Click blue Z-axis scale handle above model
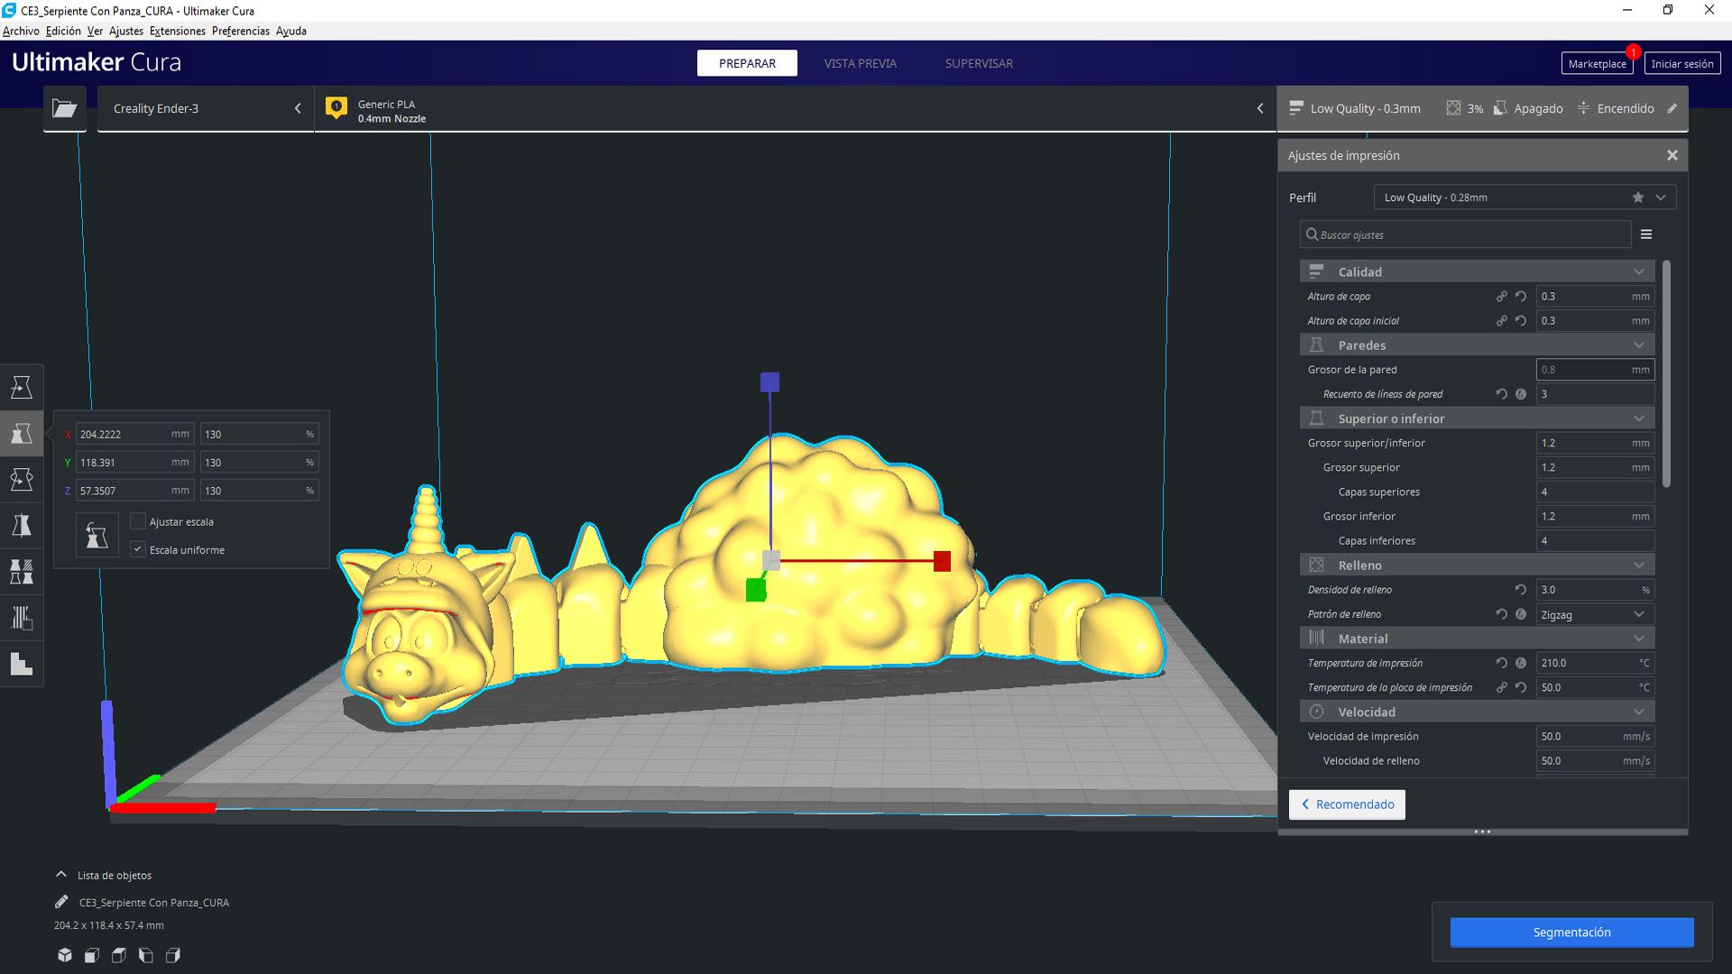The height and width of the screenshot is (974, 1732). [769, 382]
